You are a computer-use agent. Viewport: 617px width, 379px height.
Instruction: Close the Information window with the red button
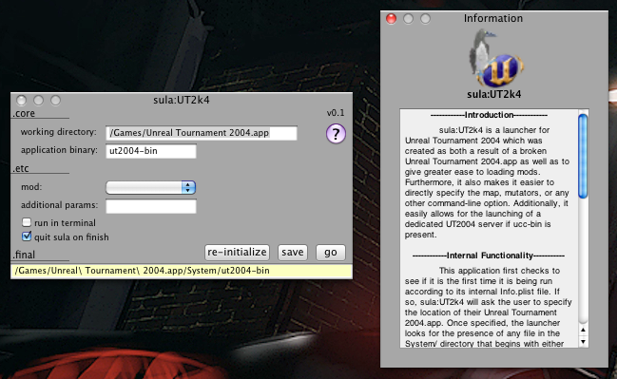tap(391, 18)
